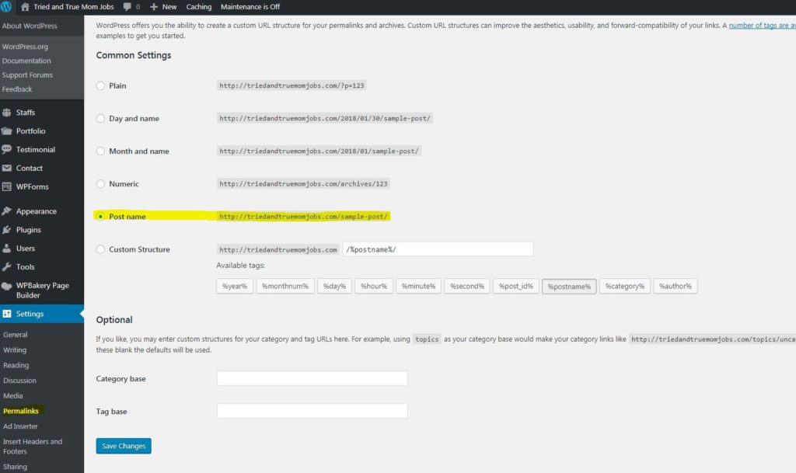This screenshot has height=473, width=796.
Task: Insert the %minute% tag button
Action: pos(418,286)
